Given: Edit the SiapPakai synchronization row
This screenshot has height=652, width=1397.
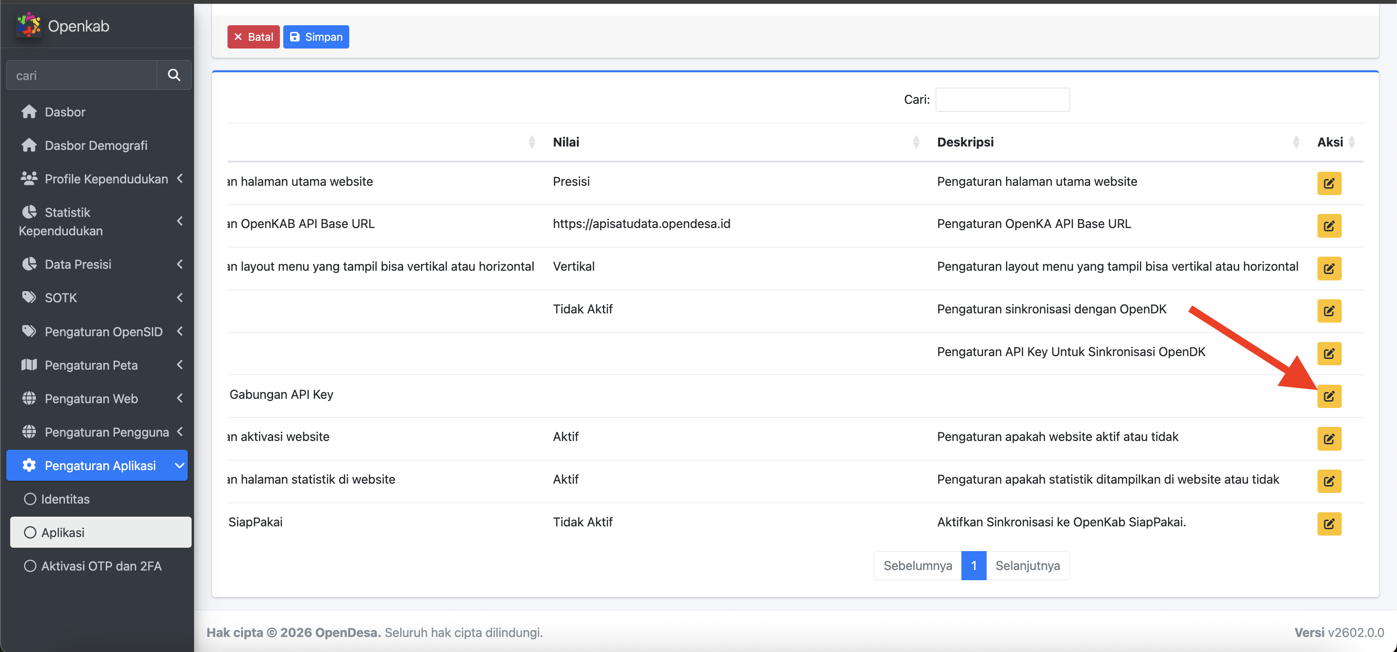Looking at the screenshot, I should click(1329, 523).
